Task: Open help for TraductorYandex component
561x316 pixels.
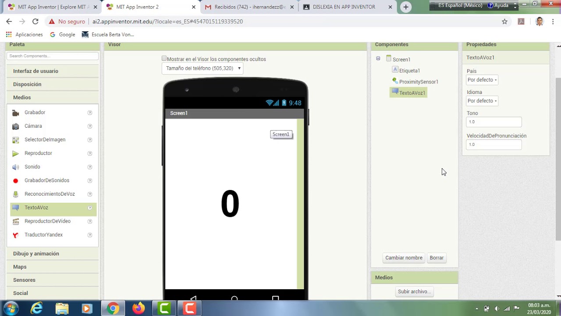Action: pyautogui.click(x=90, y=235)
